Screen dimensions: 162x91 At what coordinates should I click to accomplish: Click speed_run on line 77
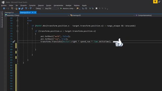click(85, 41)
